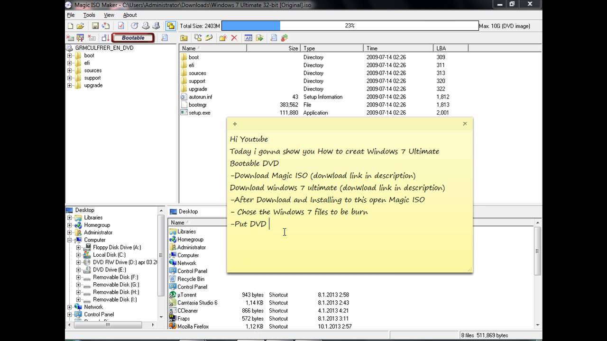Viewport: 607px width, 341px height.
Task: Click the Sort order arrow icon
Action: 105,38
